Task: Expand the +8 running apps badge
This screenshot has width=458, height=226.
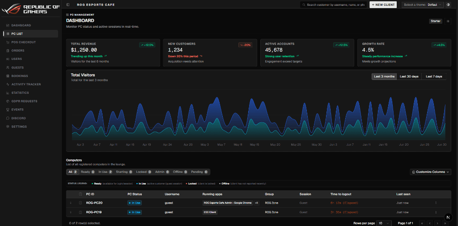Action: click(256, 203)
